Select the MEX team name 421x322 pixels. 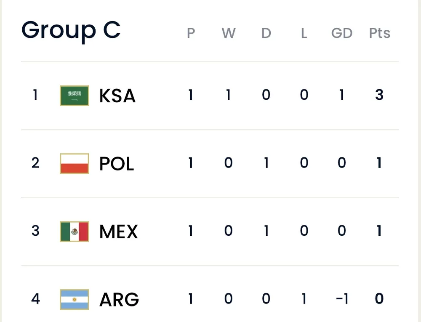pos(119,232)
